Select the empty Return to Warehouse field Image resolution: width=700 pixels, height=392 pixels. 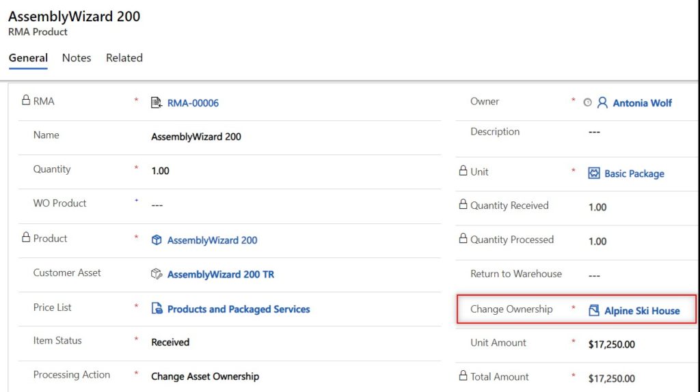[594, 276]
